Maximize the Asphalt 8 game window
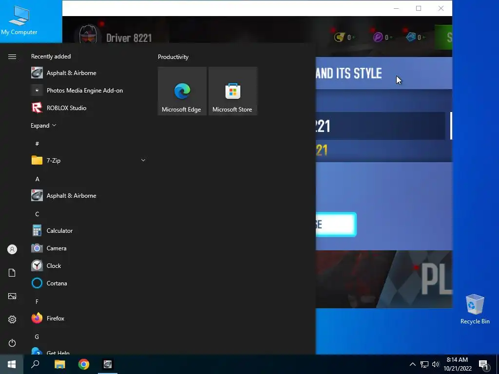Screen dimensions: 499x374 pyautogui.click(x=419, y=8)
